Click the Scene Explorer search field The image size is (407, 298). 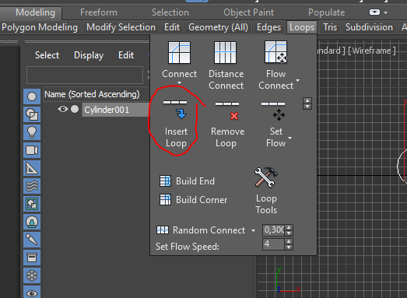(85, 75)
